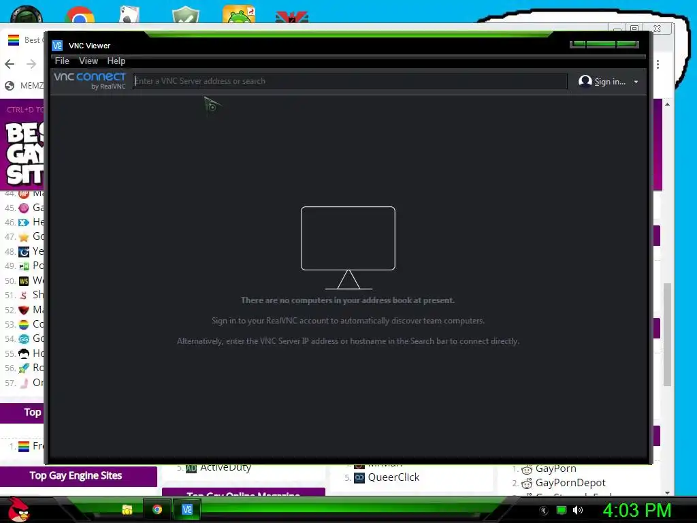Click the Sign in... button
697x523 pixels.
click(x=609, y=82)
